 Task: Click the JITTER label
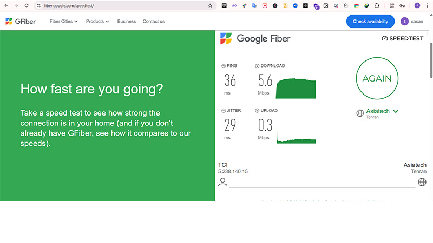pyautogui.click(x=231, y=111)
